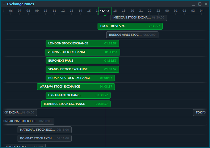This screenshot has height=148, width=210.
Task: Select the Euronext Paris session bar
Action: 82,61
